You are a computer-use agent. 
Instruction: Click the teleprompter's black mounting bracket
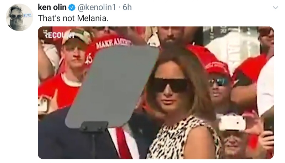(x=94, y=126)
